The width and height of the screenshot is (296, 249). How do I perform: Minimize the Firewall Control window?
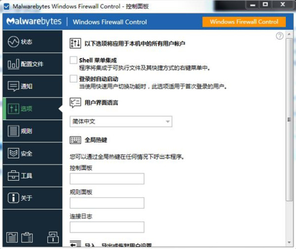pyautogui.click(x=252, y=5)
